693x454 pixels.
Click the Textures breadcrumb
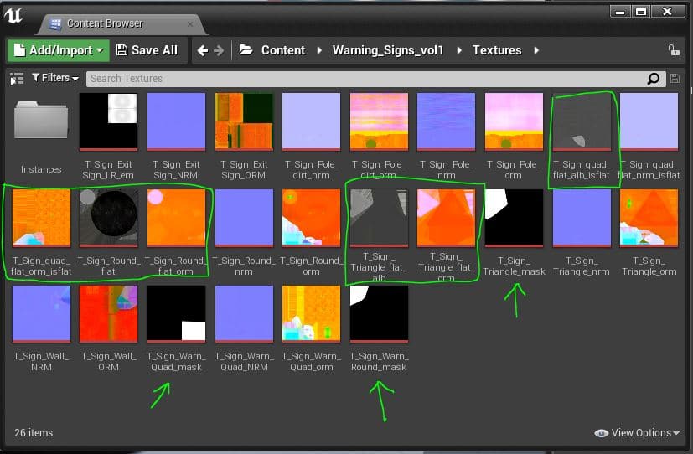click(496, 50)
